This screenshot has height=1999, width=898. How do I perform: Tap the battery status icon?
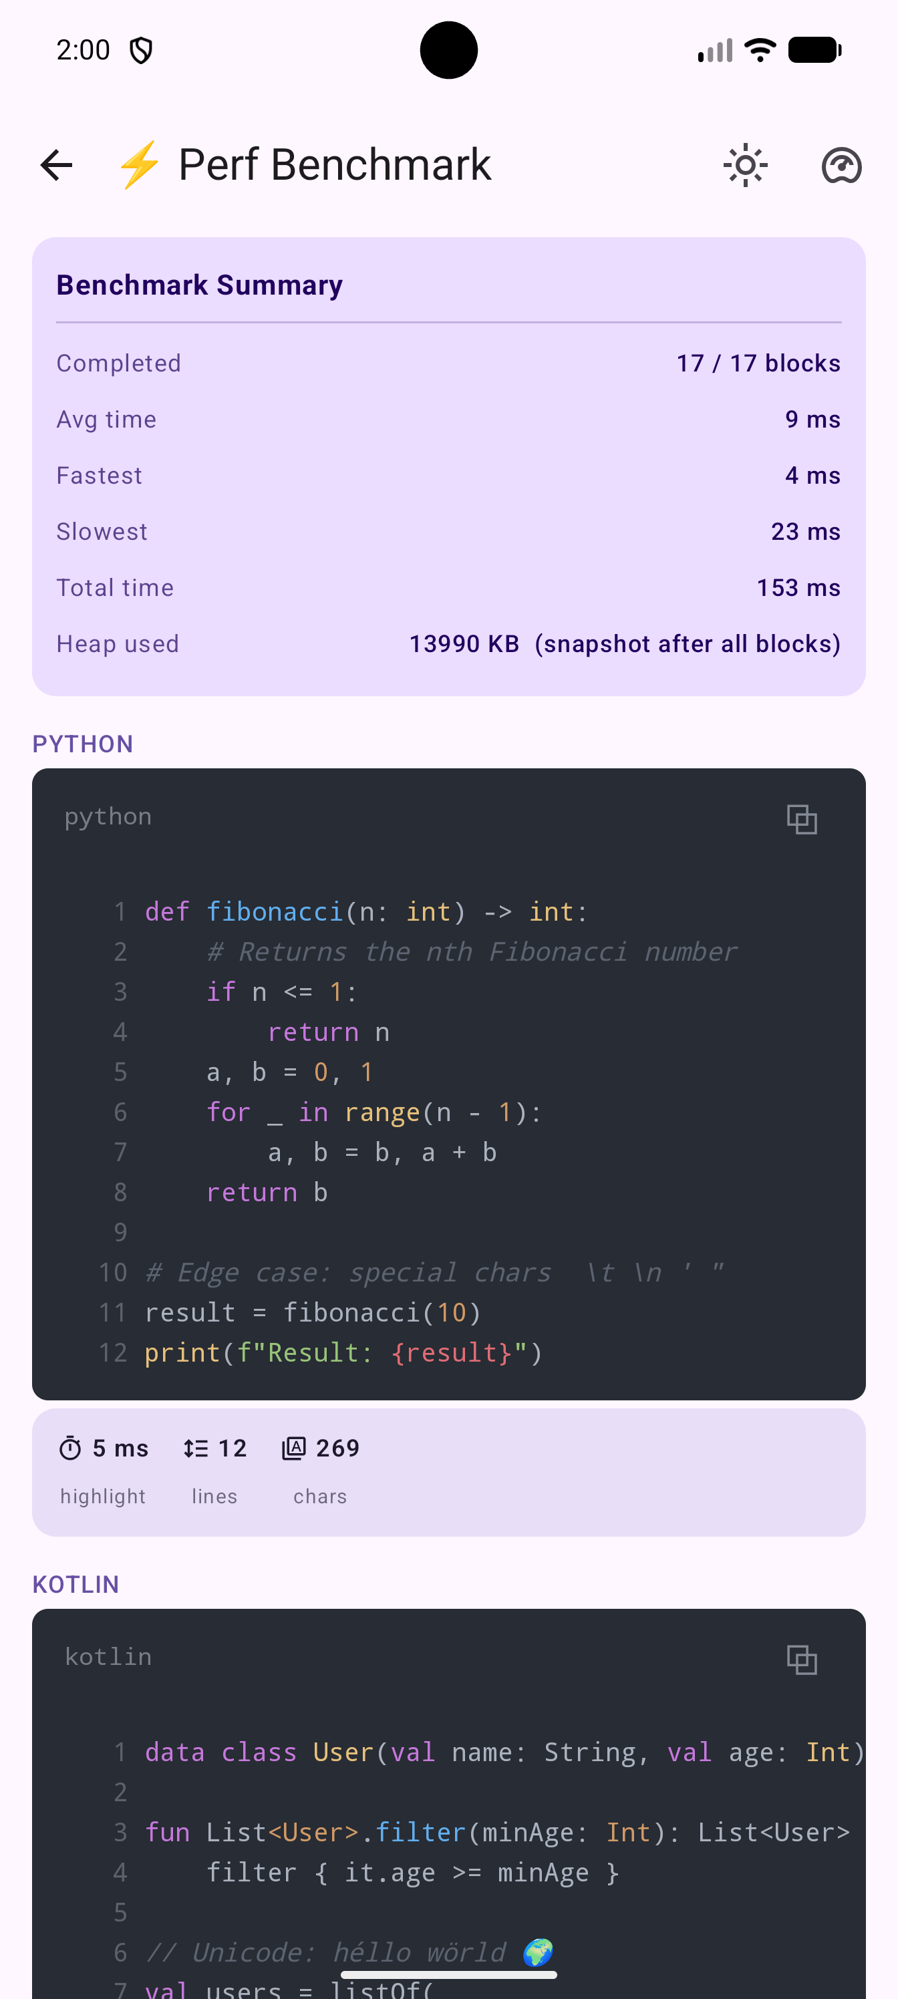pyautogui.click(x=814, y=50)
